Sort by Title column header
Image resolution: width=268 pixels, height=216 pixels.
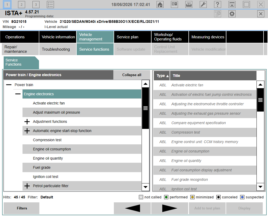[213, 76]
